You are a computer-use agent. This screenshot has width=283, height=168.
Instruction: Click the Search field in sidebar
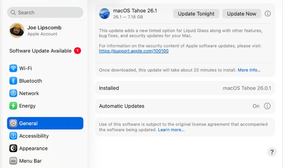click(45, 12)
